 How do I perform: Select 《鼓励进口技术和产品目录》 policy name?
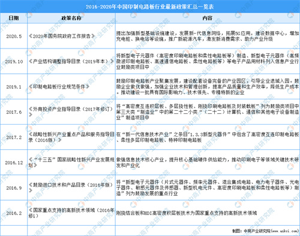(71, 187)
